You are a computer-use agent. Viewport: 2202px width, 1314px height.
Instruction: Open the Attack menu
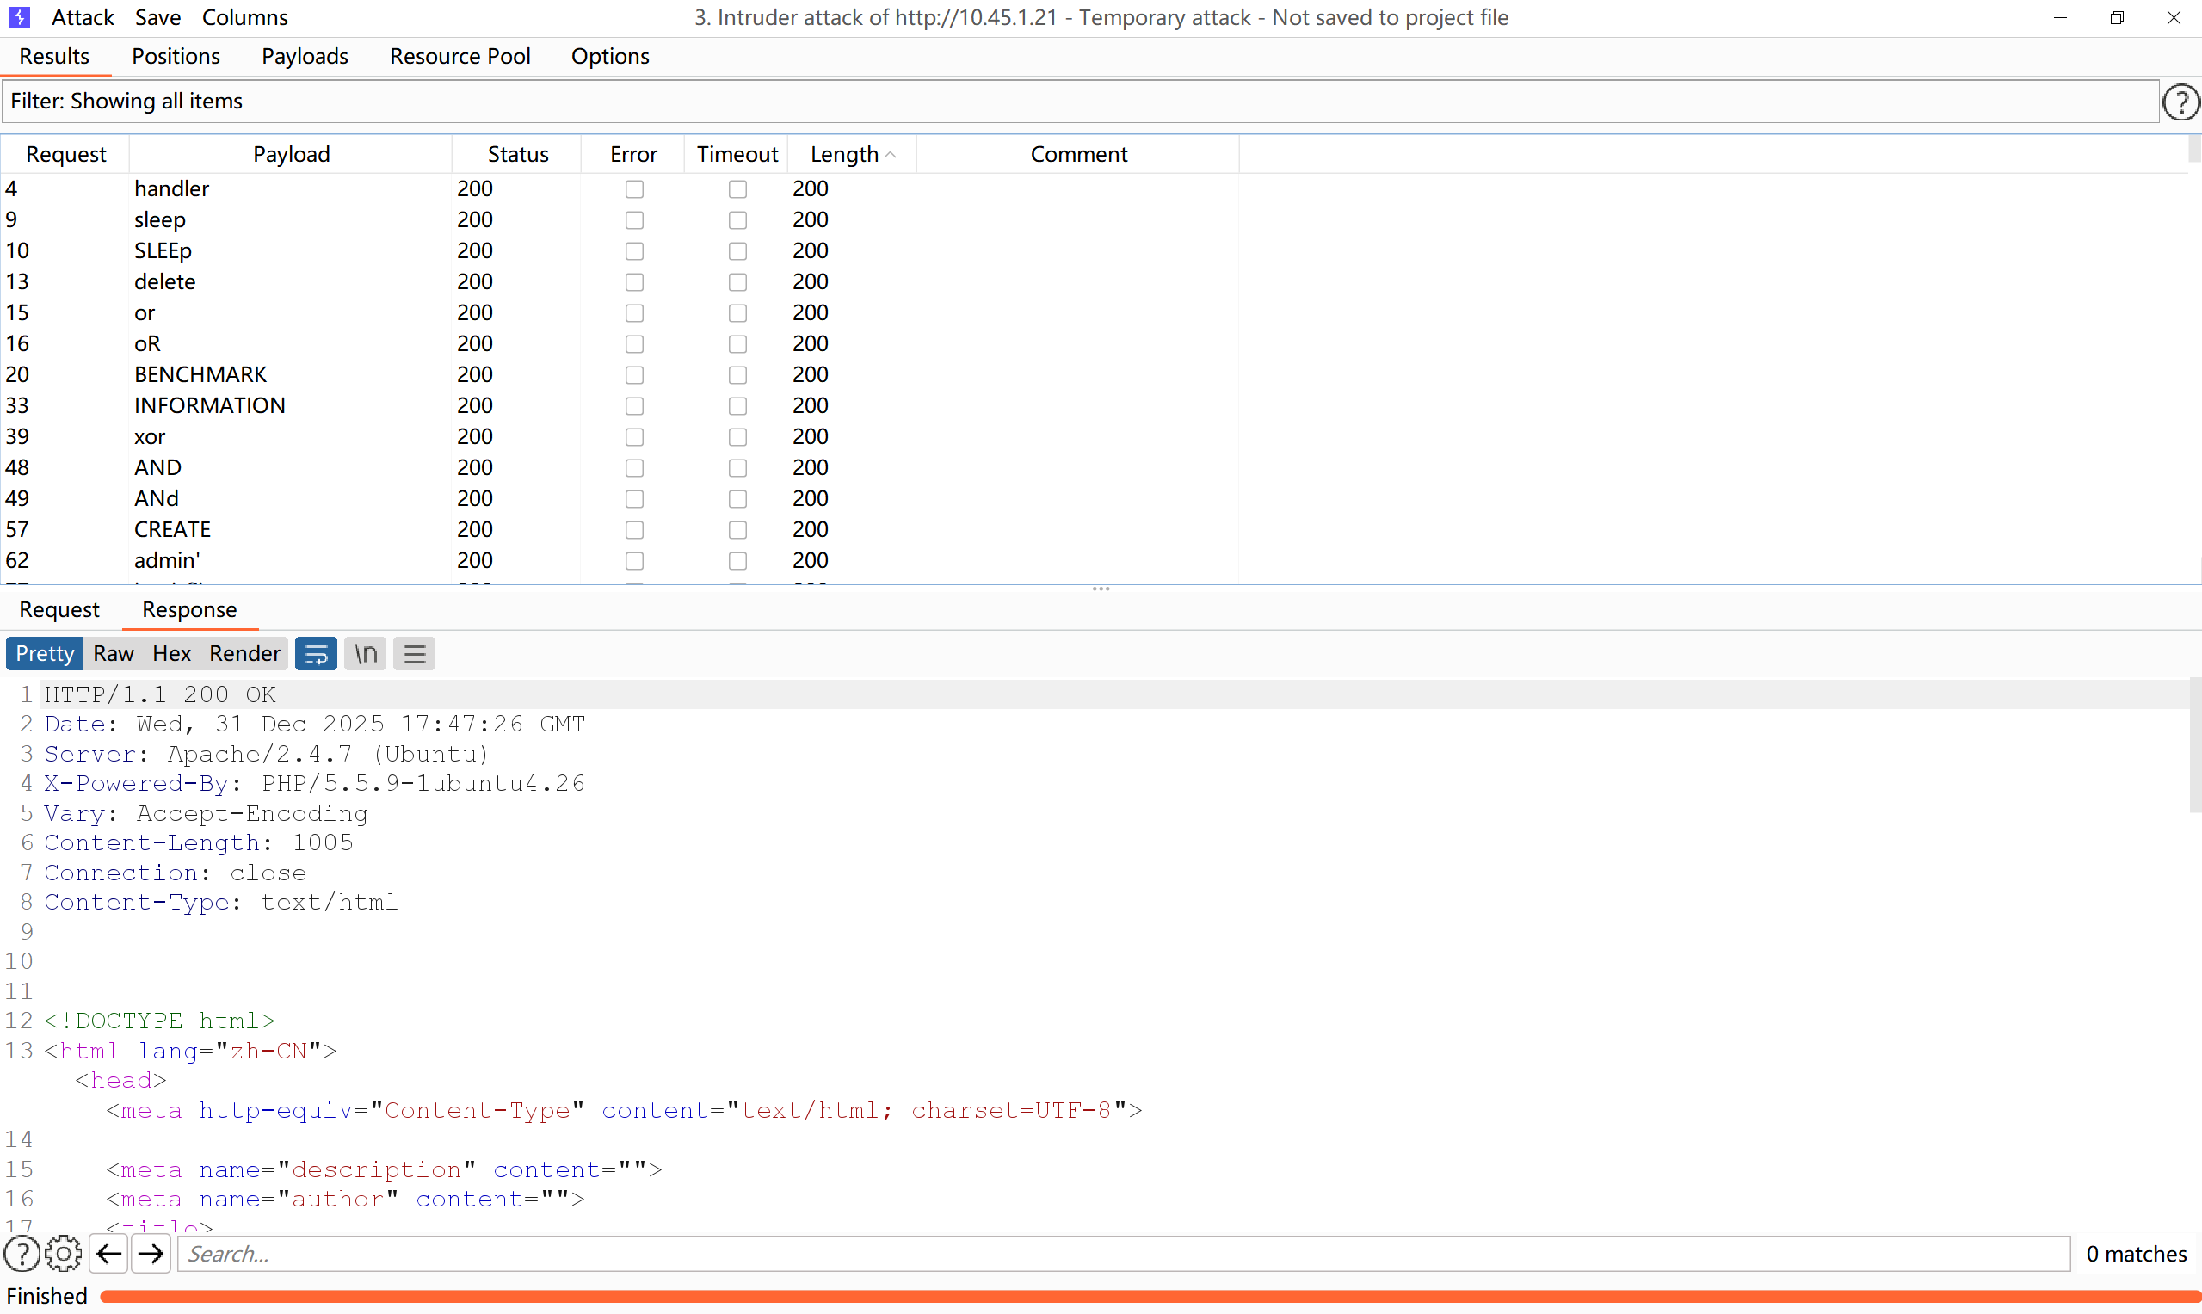(83, 18)
